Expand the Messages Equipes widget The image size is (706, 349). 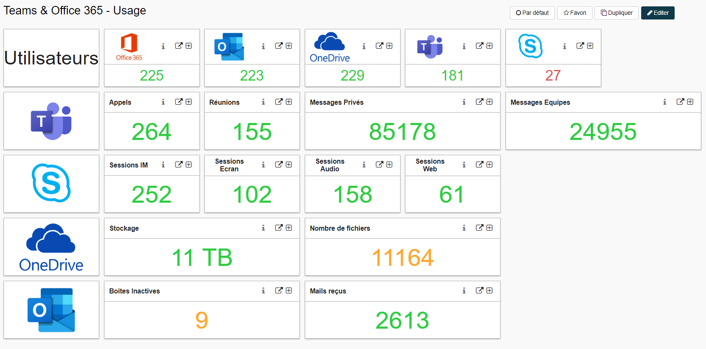pyautogui.click(x=690, y=102)
